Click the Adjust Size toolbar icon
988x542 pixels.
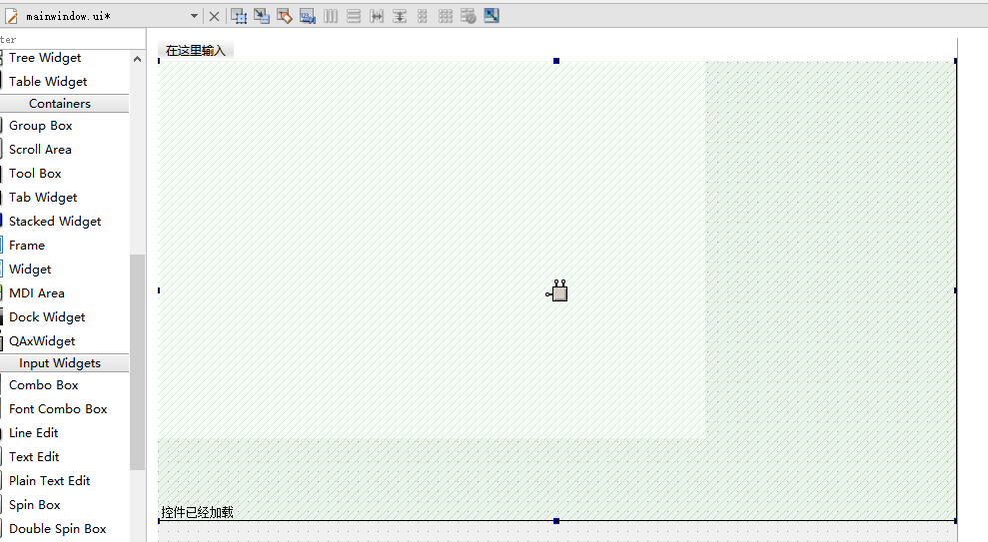[492, 16]
